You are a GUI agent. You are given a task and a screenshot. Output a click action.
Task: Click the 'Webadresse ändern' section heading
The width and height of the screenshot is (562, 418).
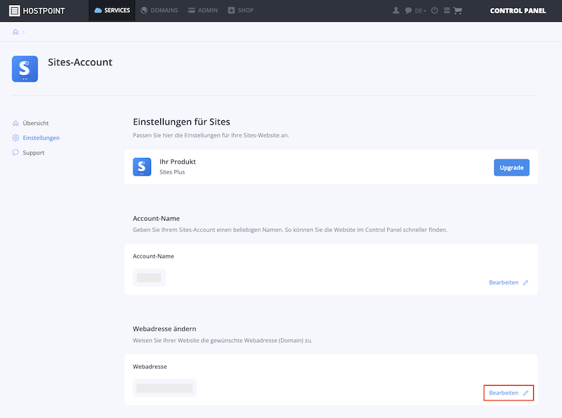tap(164, 329)
